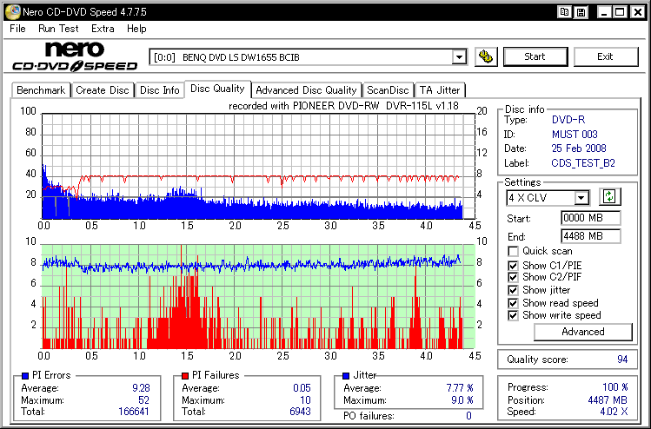
Task: Disable Show write speed checkbox
Action: pos(513,315)
